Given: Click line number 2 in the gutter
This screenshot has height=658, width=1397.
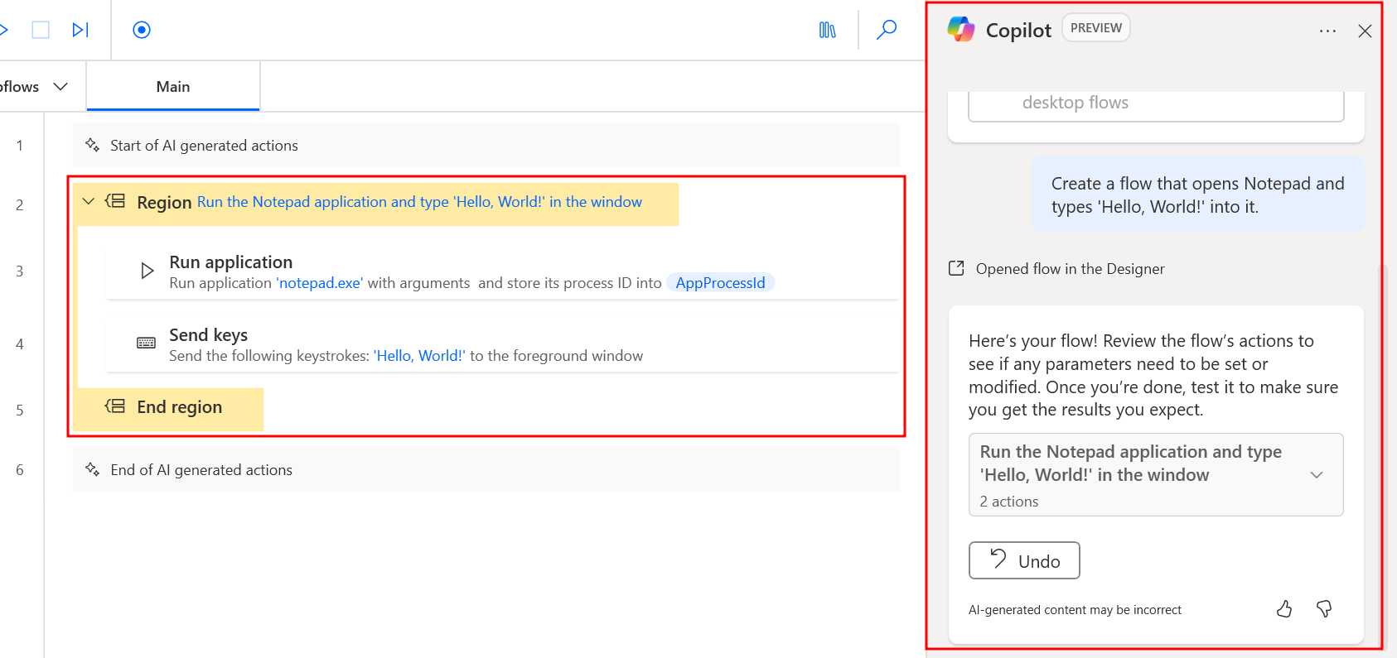Looking at the screenshot, I should [x=19, y=205].
